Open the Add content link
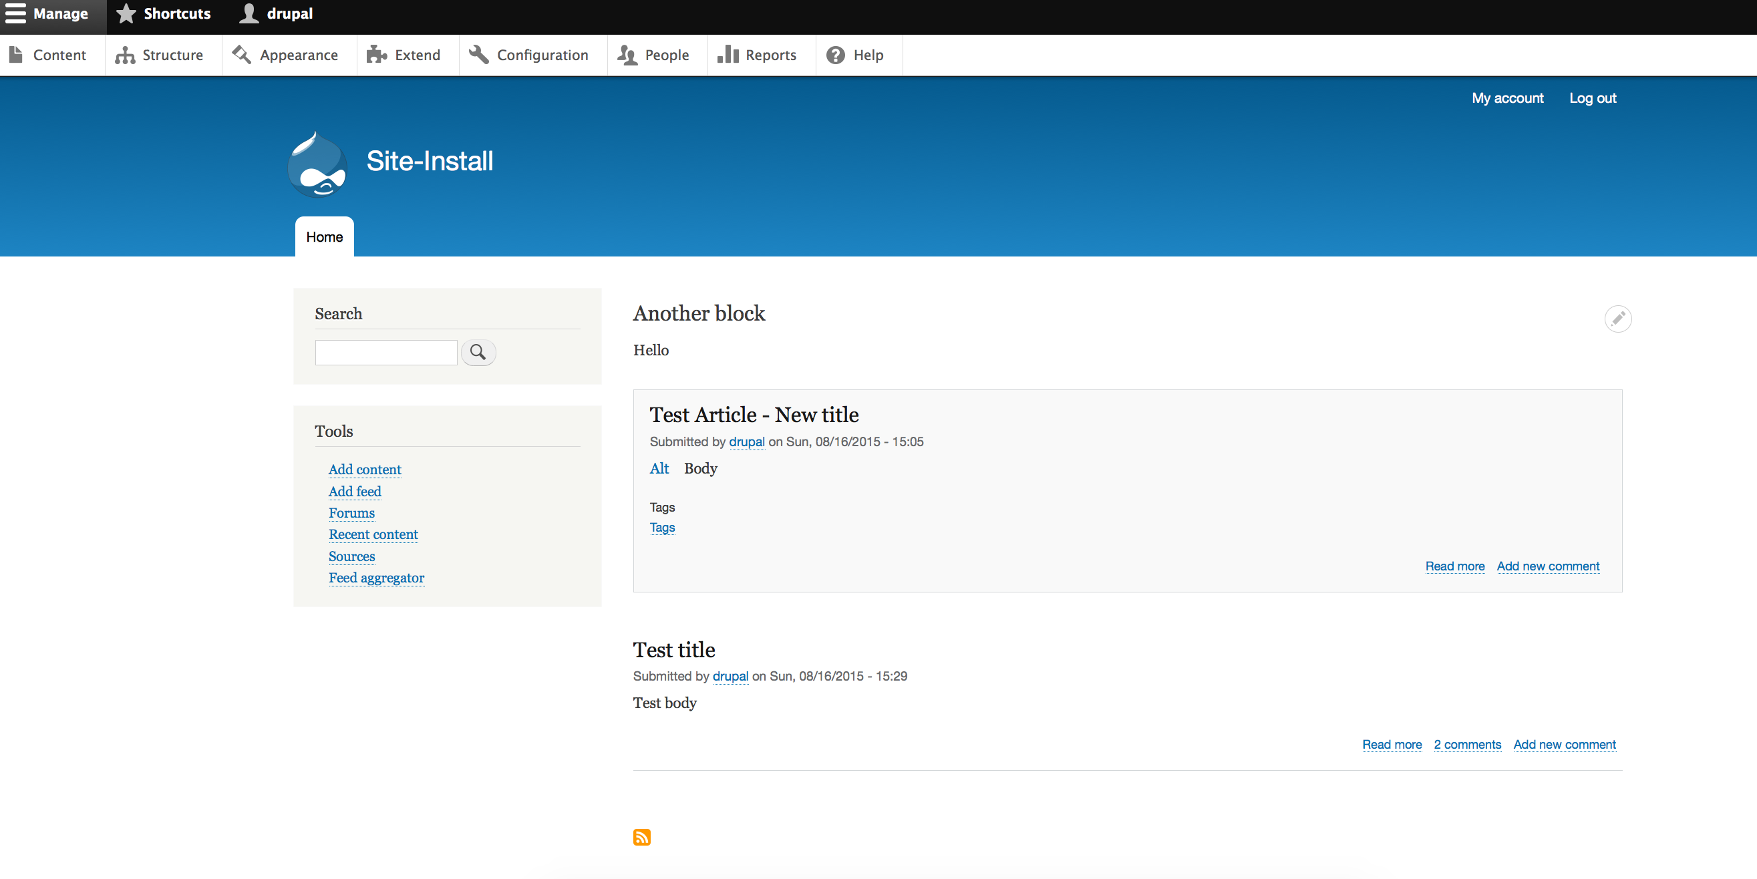 click(x=365, y=470)
